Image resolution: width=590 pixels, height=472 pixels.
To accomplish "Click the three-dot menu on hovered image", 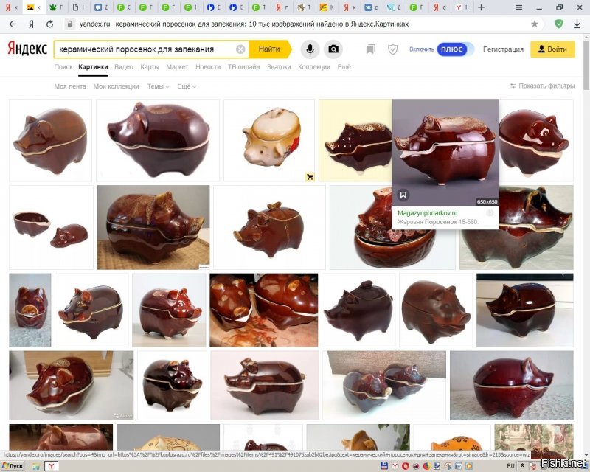I will tap(490, 212).
